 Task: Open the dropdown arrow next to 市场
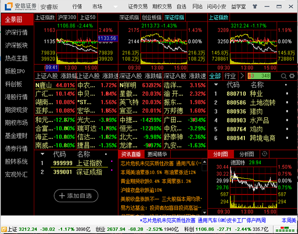click(x=115, y=7)
